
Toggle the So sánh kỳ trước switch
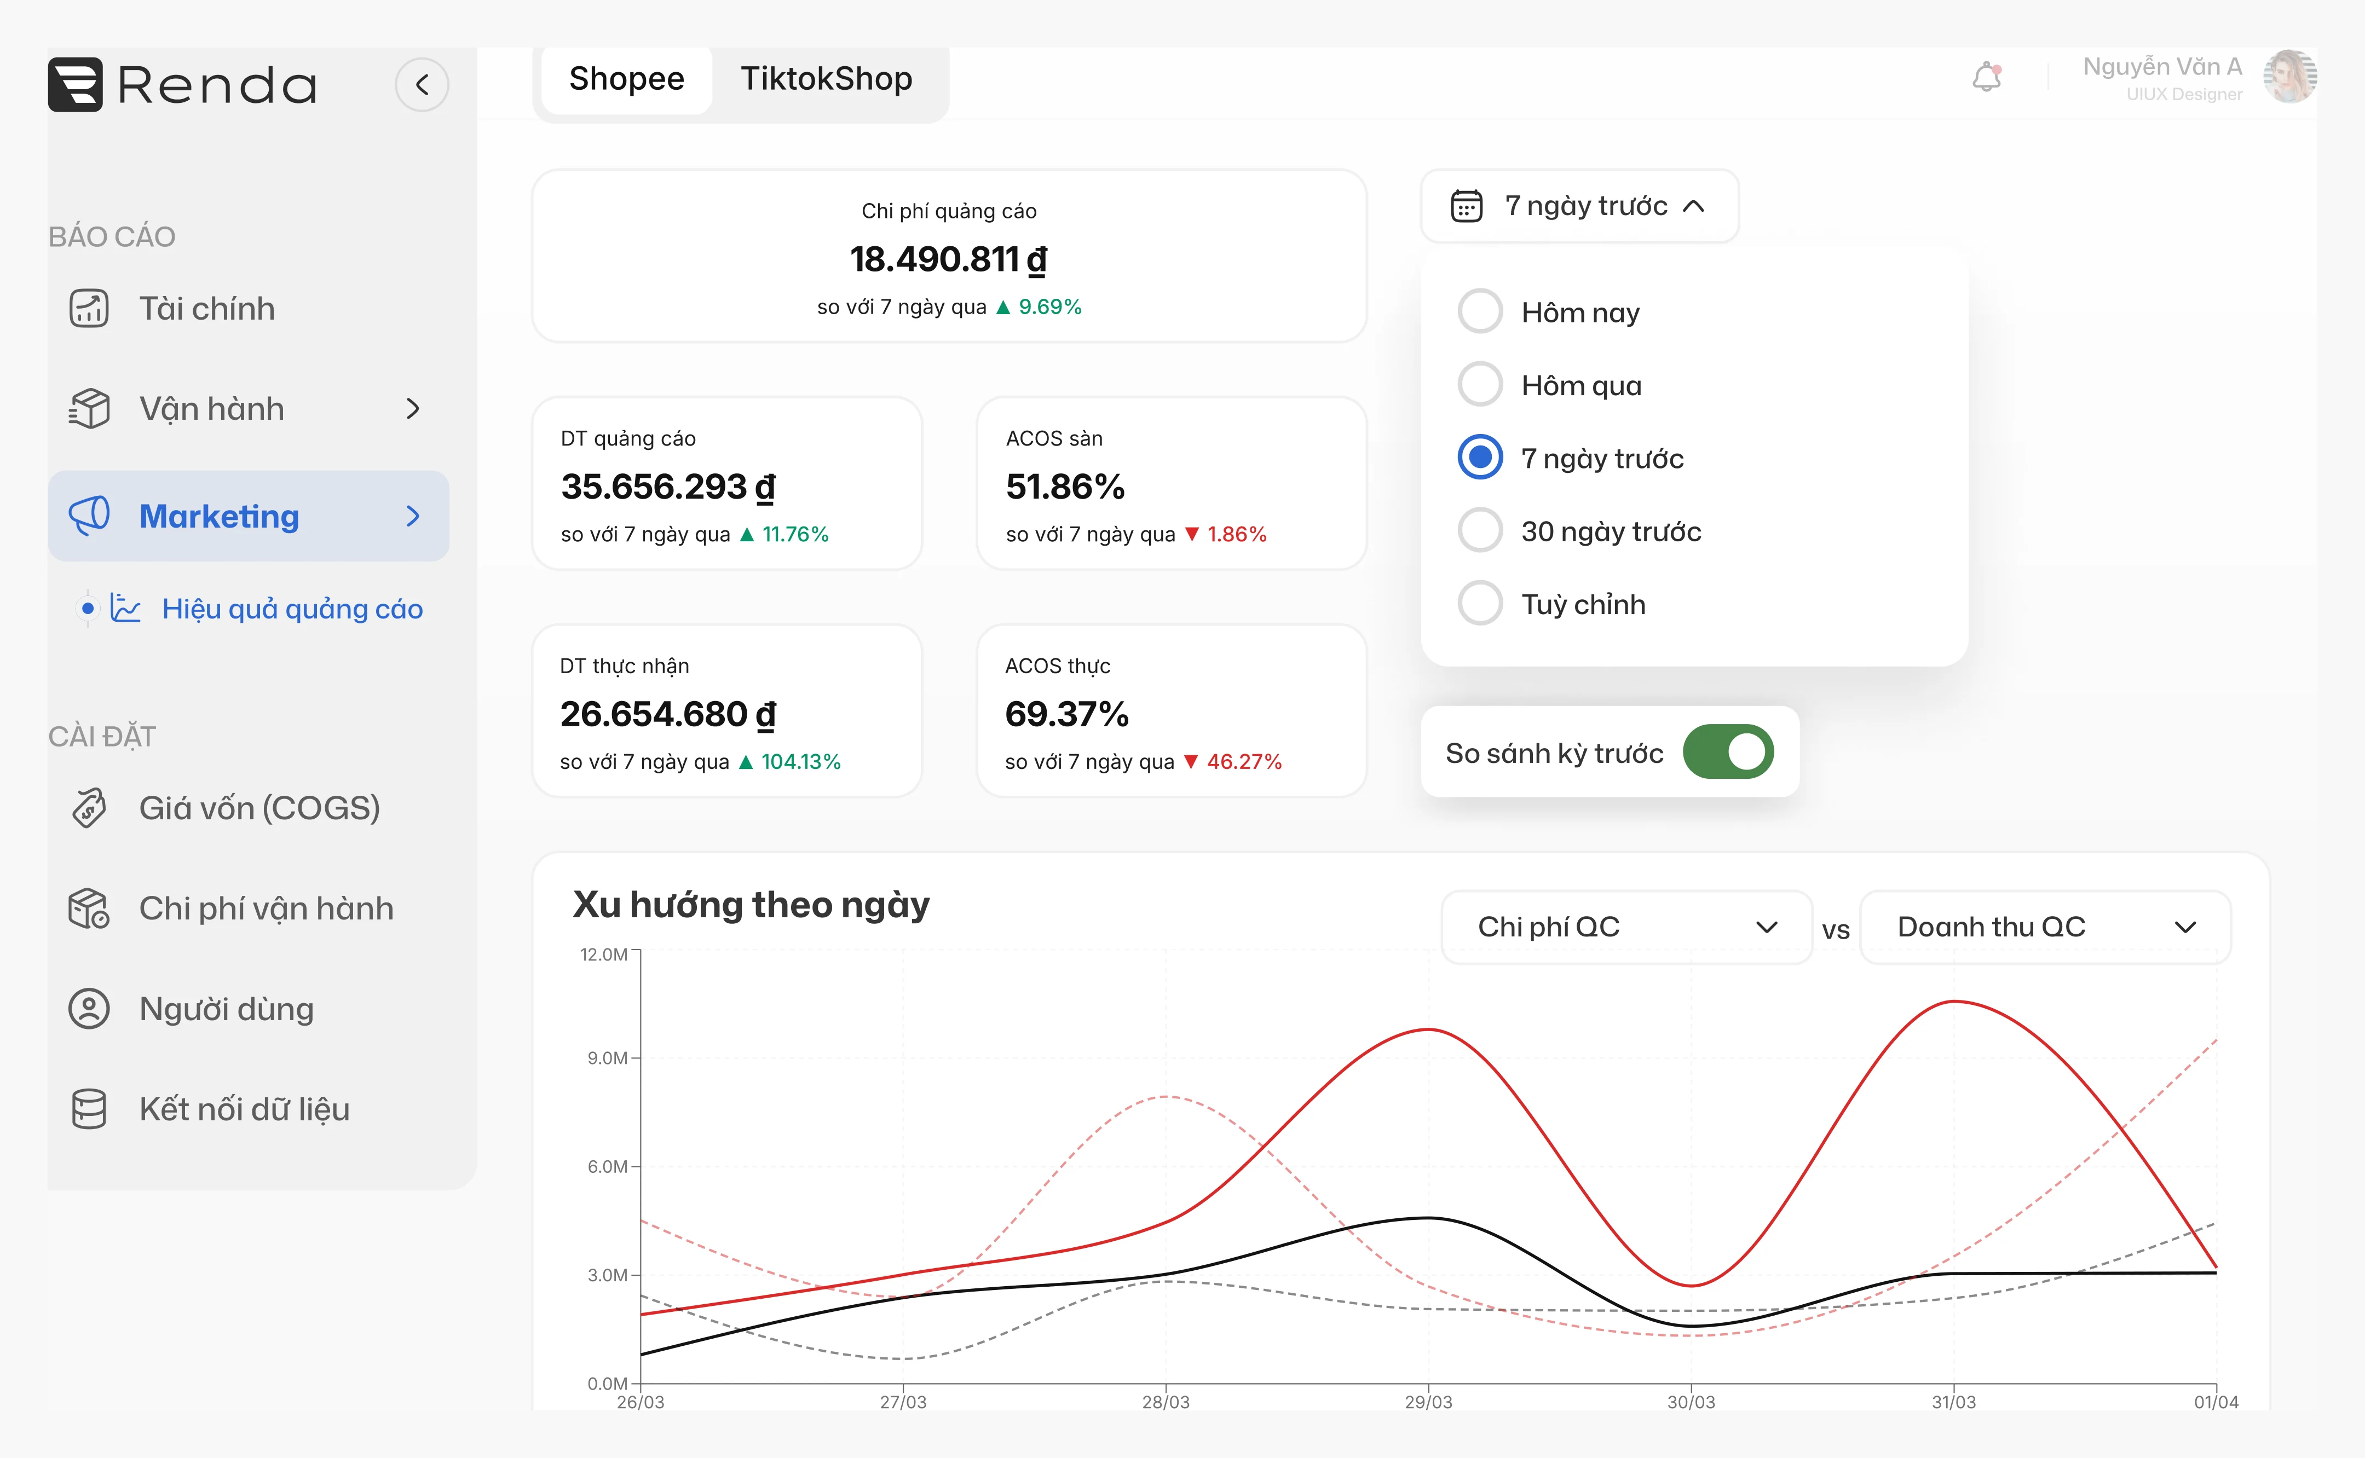tap(1727, 752)
